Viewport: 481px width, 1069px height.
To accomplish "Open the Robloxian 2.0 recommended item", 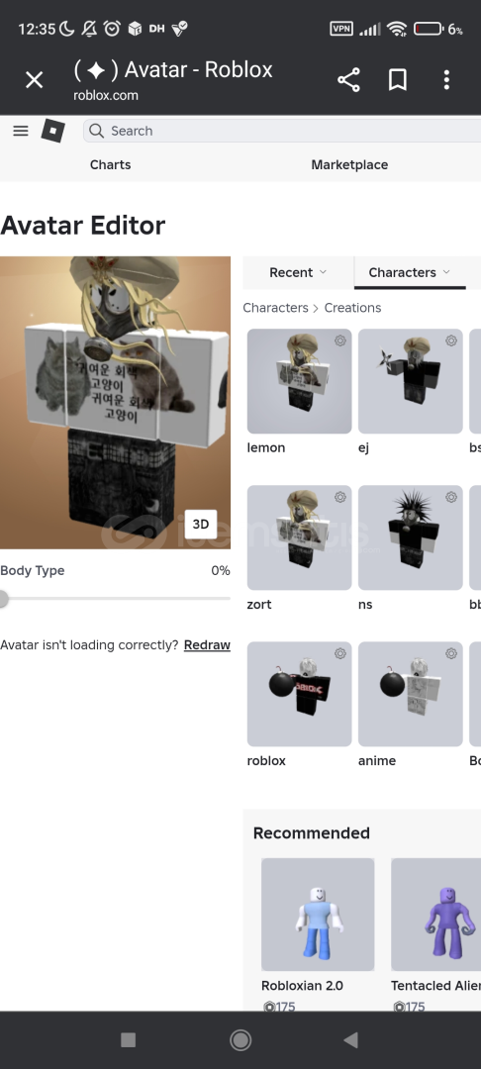I will click(318, 915).
